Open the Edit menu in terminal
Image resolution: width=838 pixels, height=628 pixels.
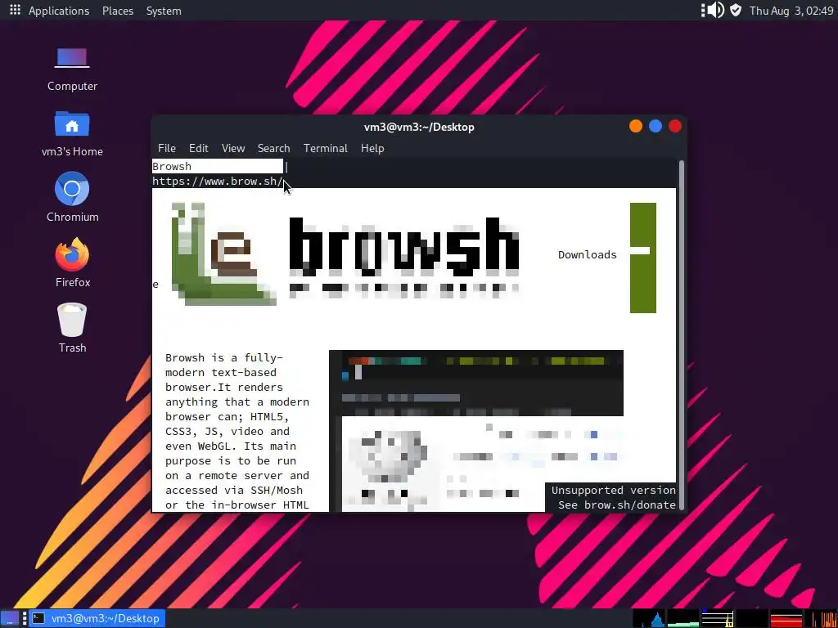pyautogui.click(x=198, y=149)
